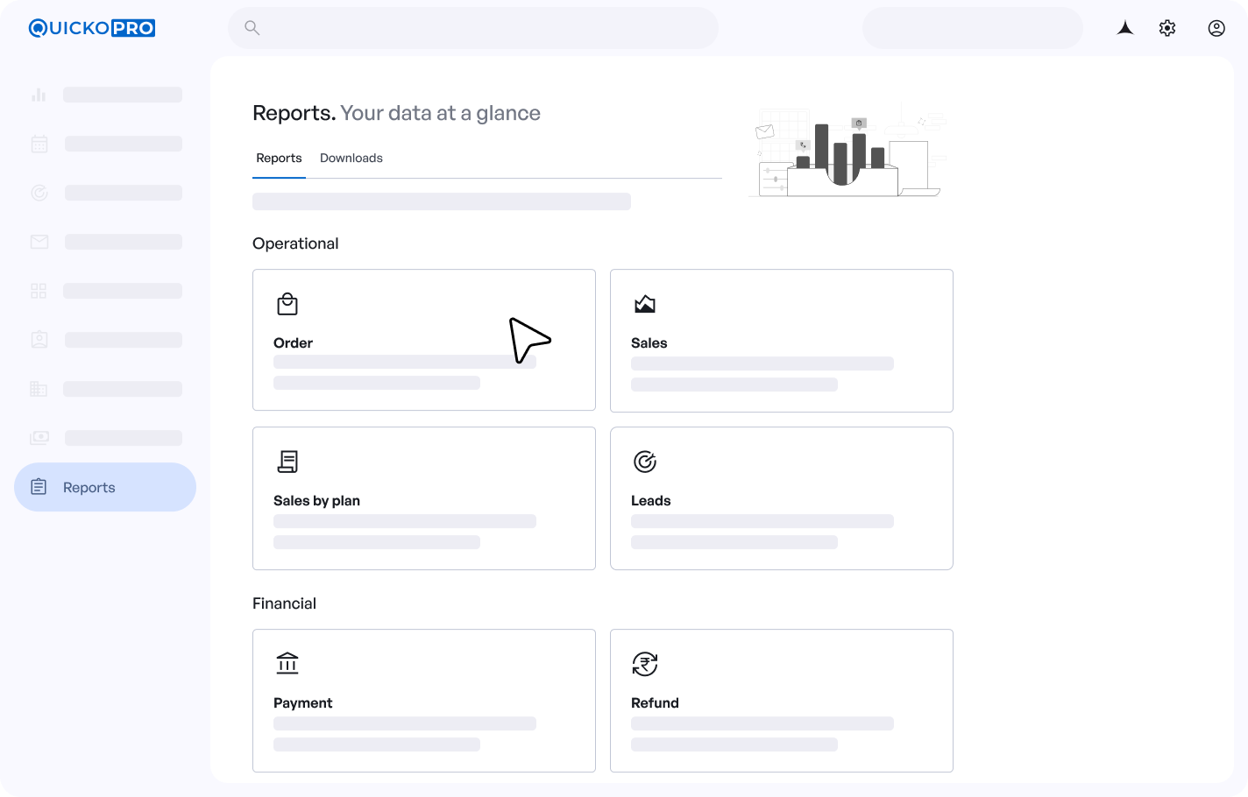Open the Sales by plan report
The image size is (1248, 797).
pyautogui.click(x=423, y=498)
